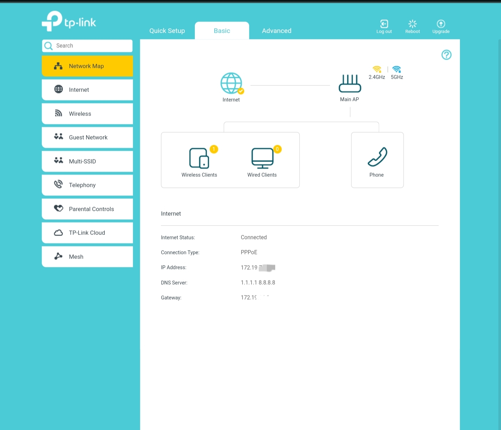Click the Wired Clients monitor icon
The height and width of the screenshot is (430, 501).
pos(262,158)
